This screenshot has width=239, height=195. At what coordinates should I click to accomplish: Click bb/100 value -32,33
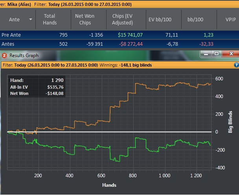(x=206, y=44)
